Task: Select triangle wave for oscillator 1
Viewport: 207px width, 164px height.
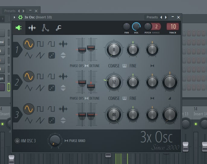Action: (29, 55)
